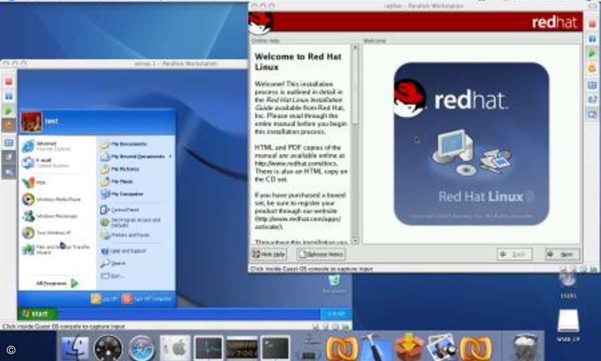Click the Hide Help button
The height and width of the screenshot is (361, 601).
(268, 254)
